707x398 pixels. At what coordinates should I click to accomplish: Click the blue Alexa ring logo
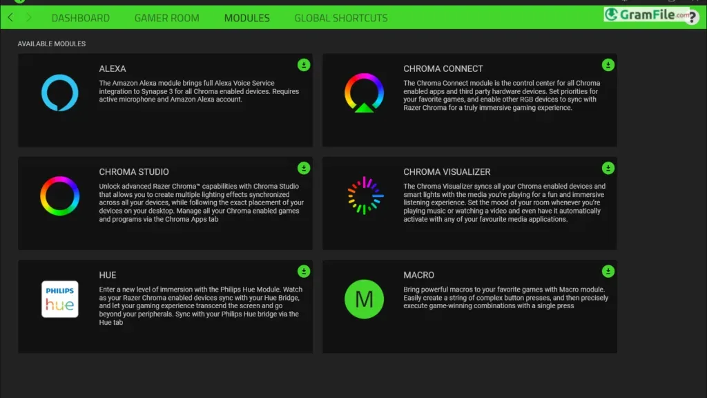pyautogui.click(x=60, y=93)
